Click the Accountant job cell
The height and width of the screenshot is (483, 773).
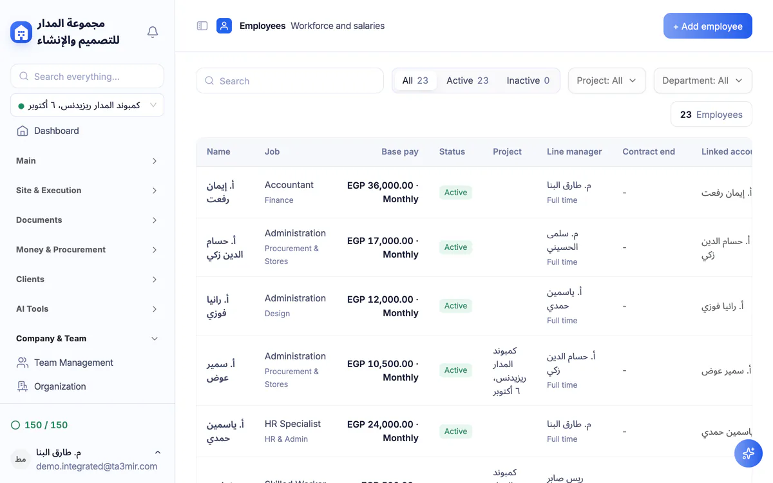pyautogui.click(x=289, y=185)
